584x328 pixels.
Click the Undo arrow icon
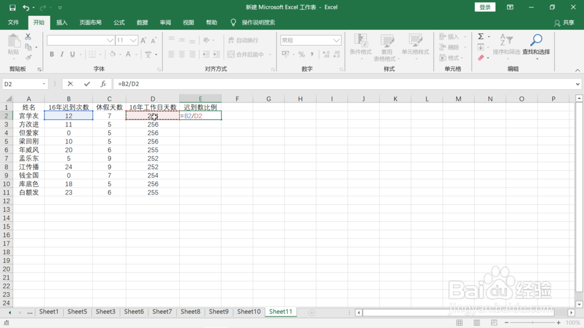[x=26, y=8]
